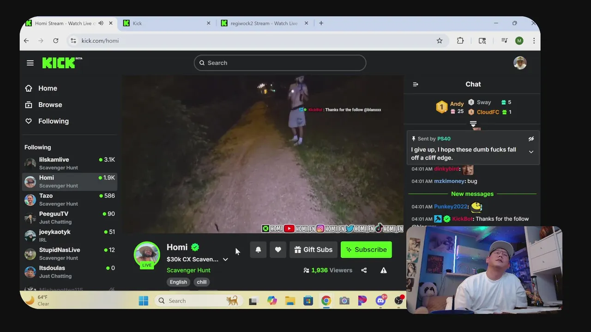Open the 64°F Clear weather widget
This screenshot has width=591, height=332.
(x=37, y=300)
